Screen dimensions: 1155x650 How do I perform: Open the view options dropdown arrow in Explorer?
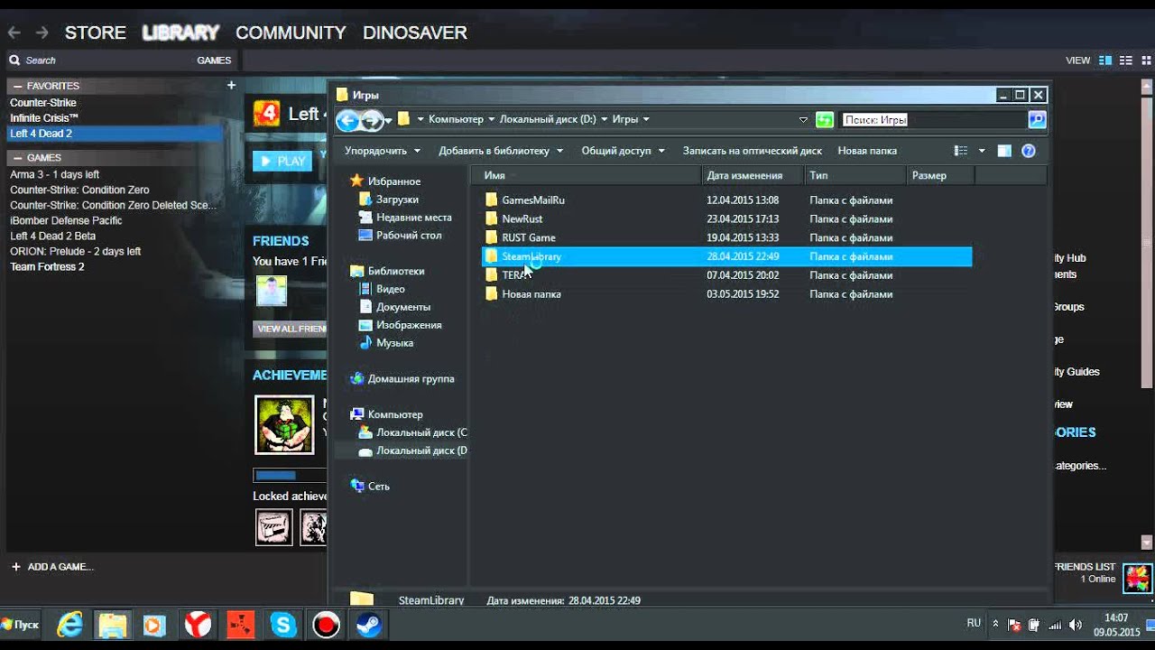pos(982,151)
